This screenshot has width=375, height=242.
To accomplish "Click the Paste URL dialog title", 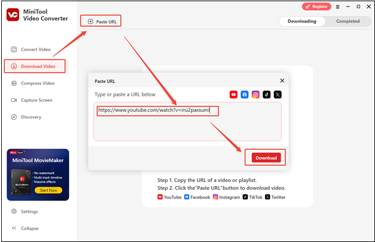I will tap(105, 81).
